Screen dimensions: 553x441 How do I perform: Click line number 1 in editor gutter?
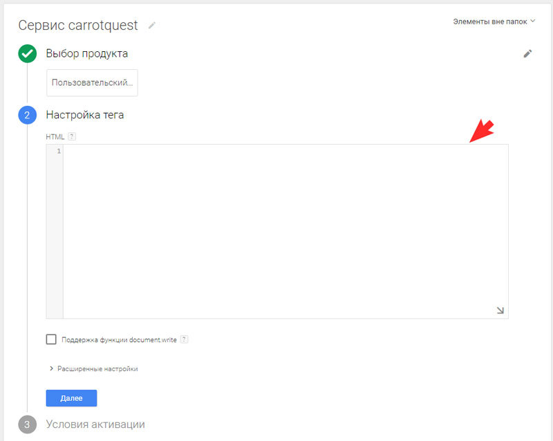click(59, 151)
